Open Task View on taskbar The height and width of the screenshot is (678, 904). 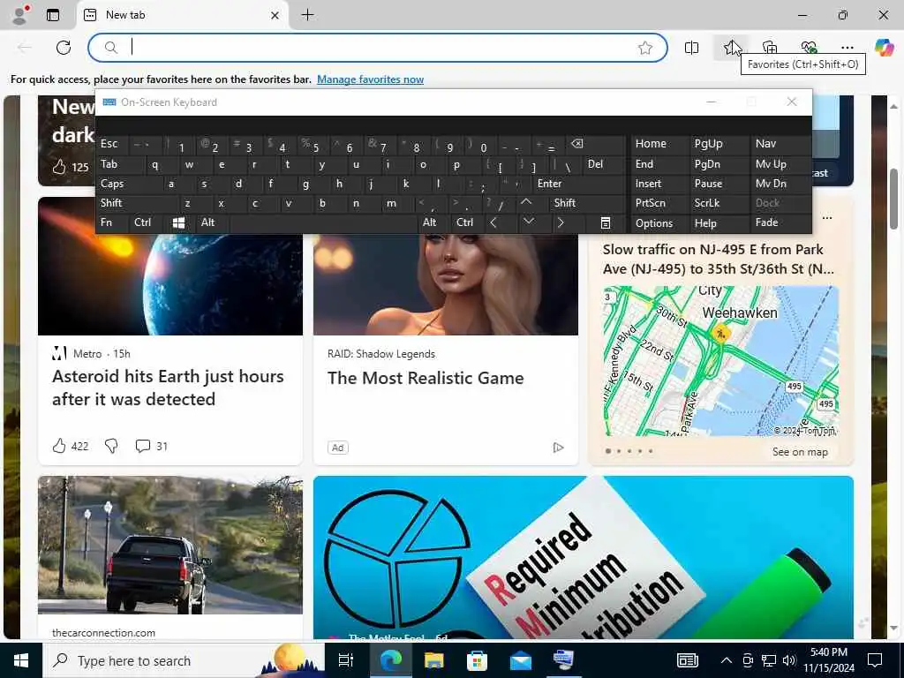tap(346, 660)
